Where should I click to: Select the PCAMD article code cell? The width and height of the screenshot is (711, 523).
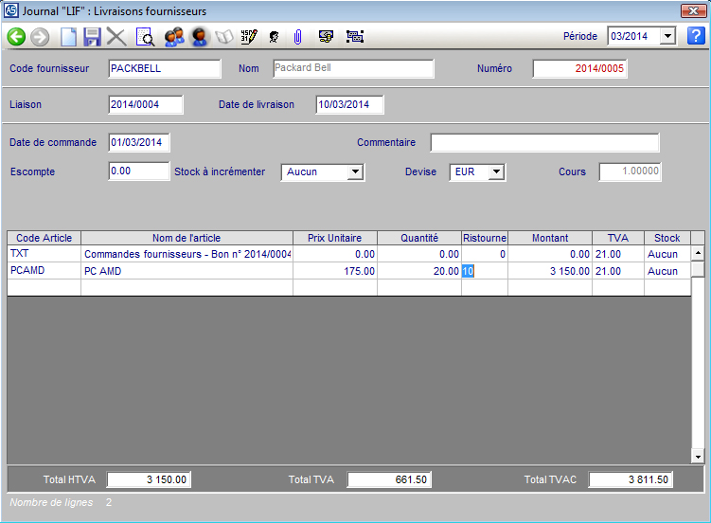pyautogui.click(x=44, y=271)
